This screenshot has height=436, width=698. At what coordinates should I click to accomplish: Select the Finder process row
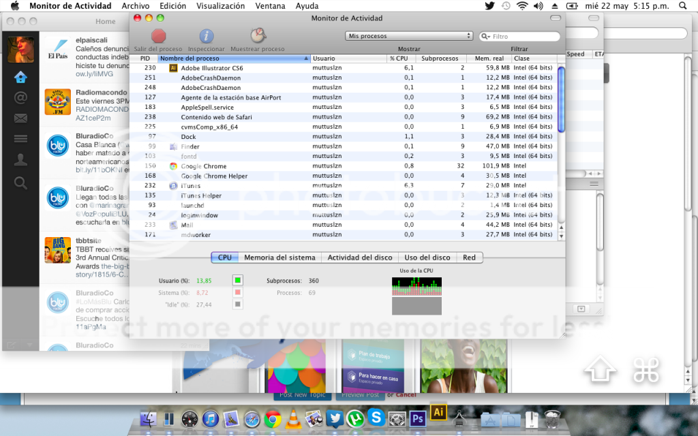[x=344, y=146]
